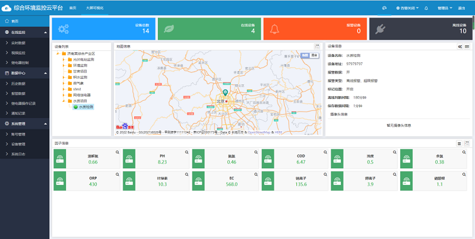
Task: Open the 大屏可视化 tab
Action: (x=94, y=8)
